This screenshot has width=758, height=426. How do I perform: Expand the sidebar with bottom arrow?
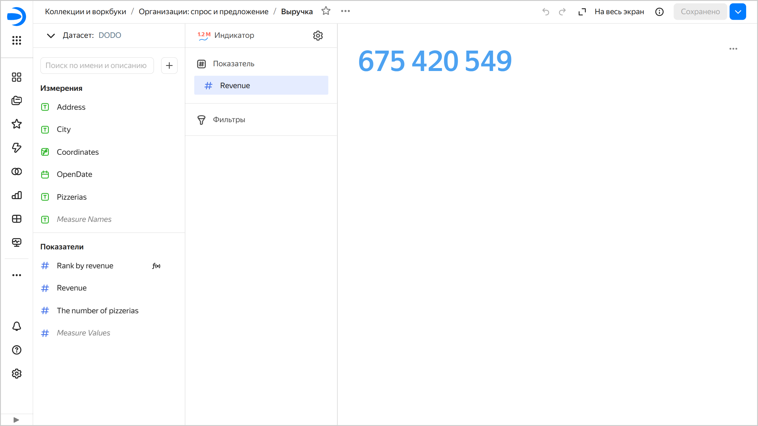point(16,420)
